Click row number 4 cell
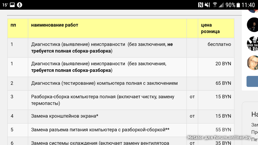The height and width of the screenshot is (145, 258). (x=18, y=116)
